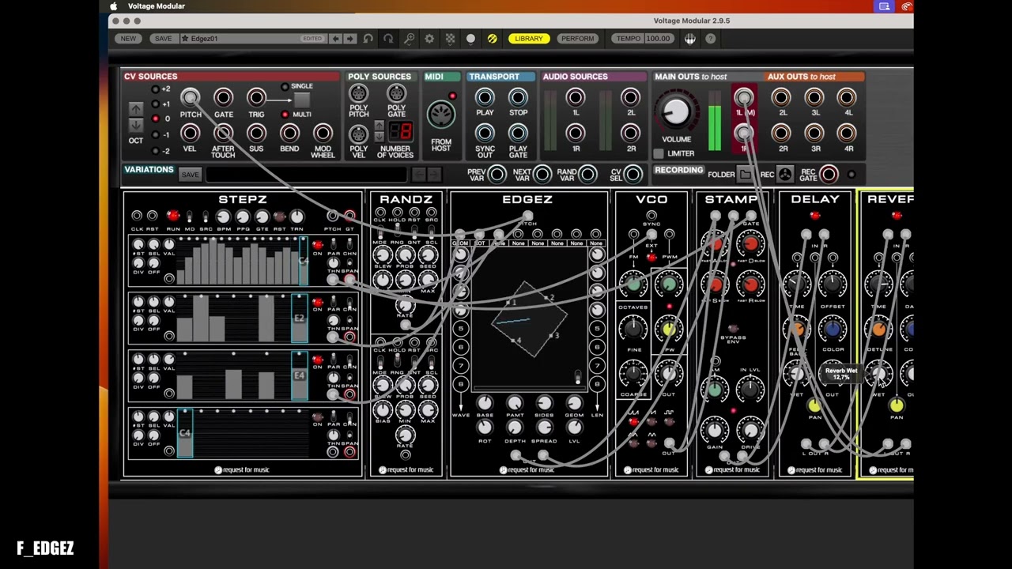Click the REC GATE jack
Viewport: 1012px width, 569px height.
[x=829, y=174]
